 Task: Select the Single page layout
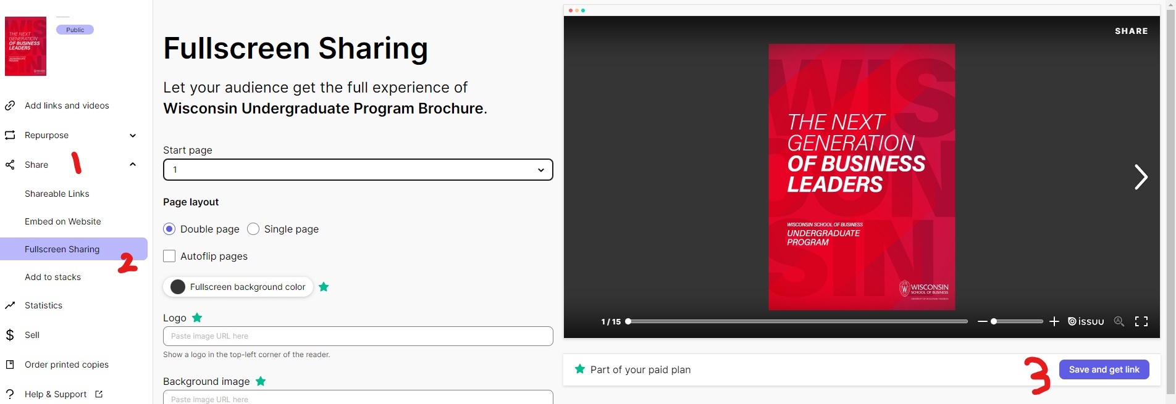(x=253, y=229)
